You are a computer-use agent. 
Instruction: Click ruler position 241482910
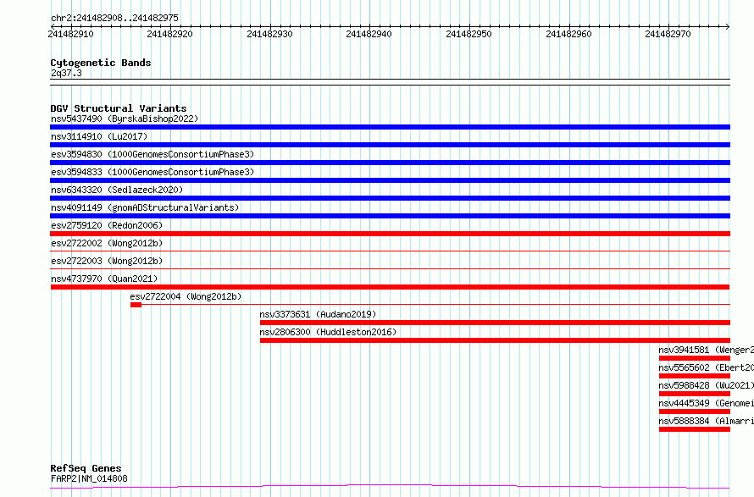(x=70, y=34)
